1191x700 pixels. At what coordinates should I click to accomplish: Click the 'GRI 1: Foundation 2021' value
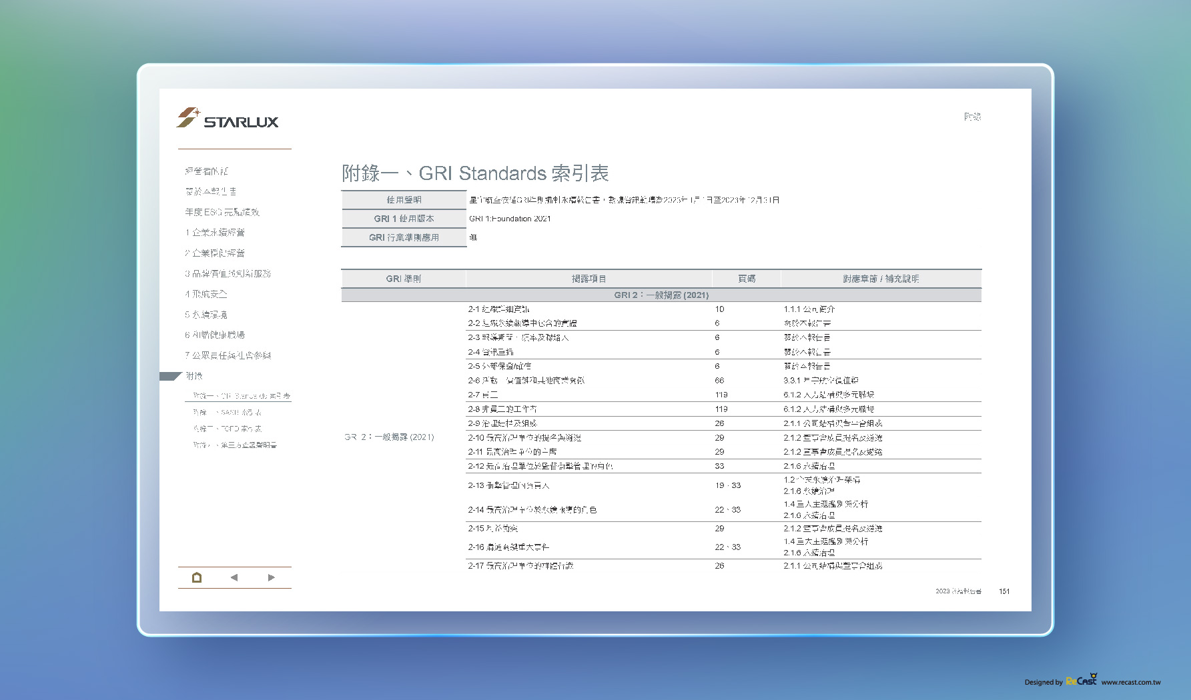pos(510,219)
